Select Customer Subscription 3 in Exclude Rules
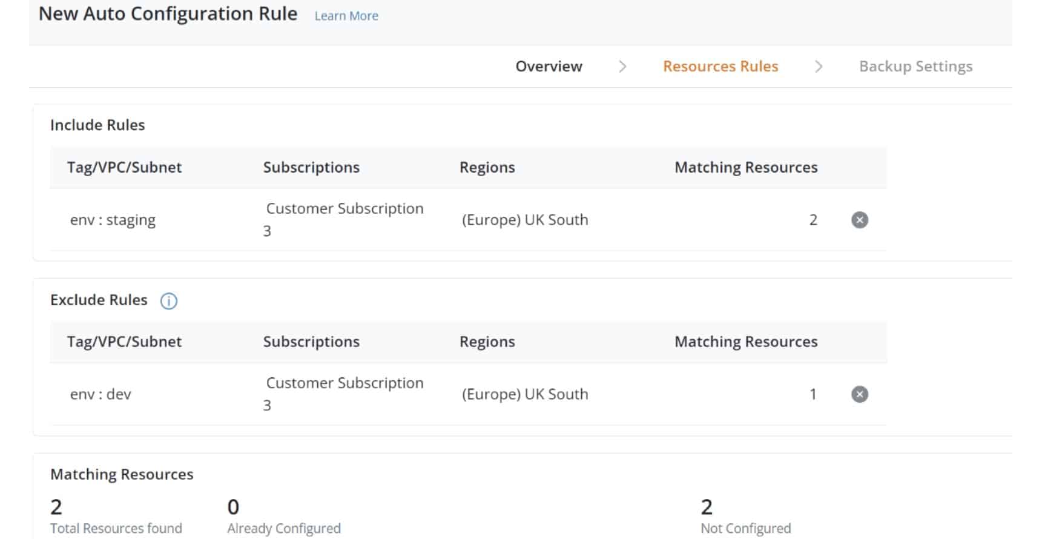The width and height of the screenshot is (1042, 539). (x=344, y=394)
